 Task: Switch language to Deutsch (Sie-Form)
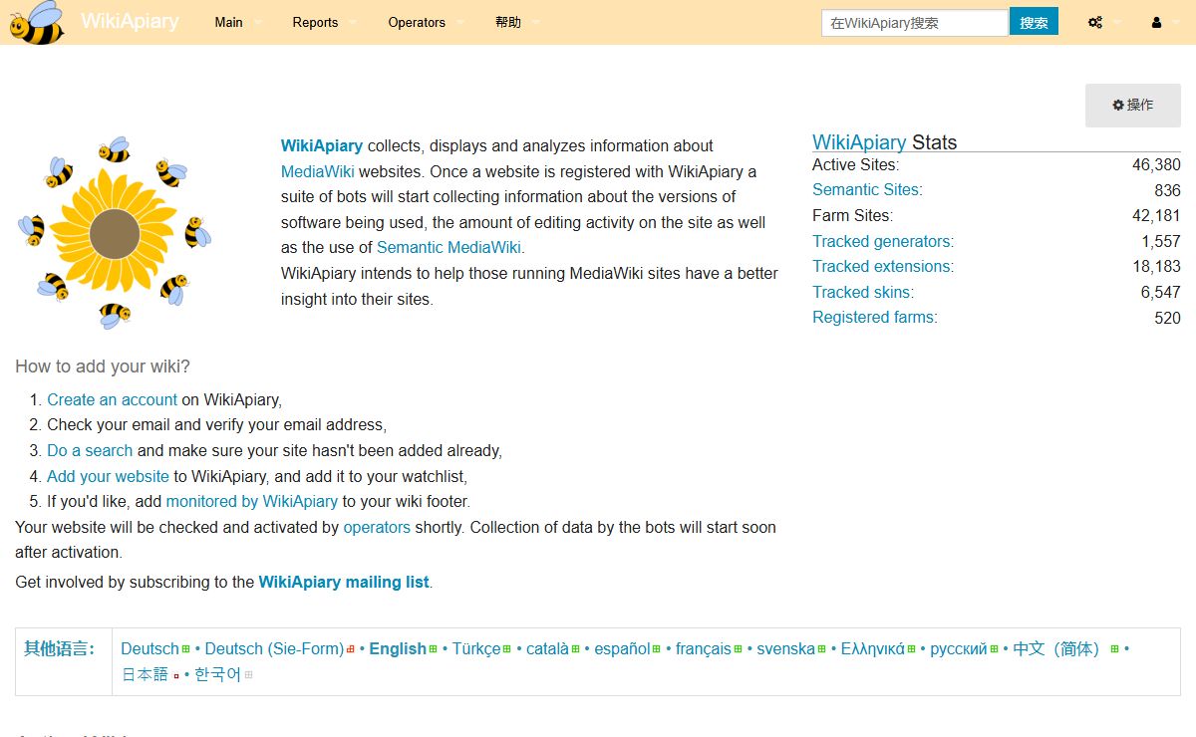(274, 648)
